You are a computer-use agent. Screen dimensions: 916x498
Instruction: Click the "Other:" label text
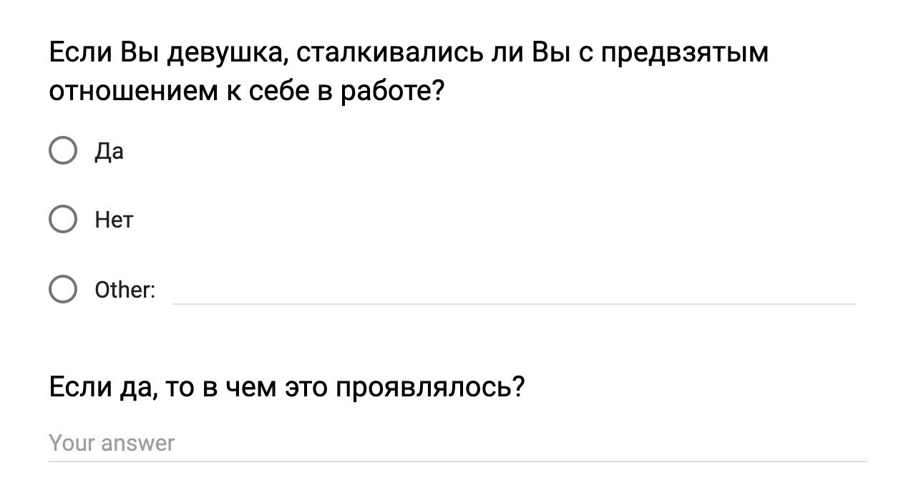tap(125, 290)
